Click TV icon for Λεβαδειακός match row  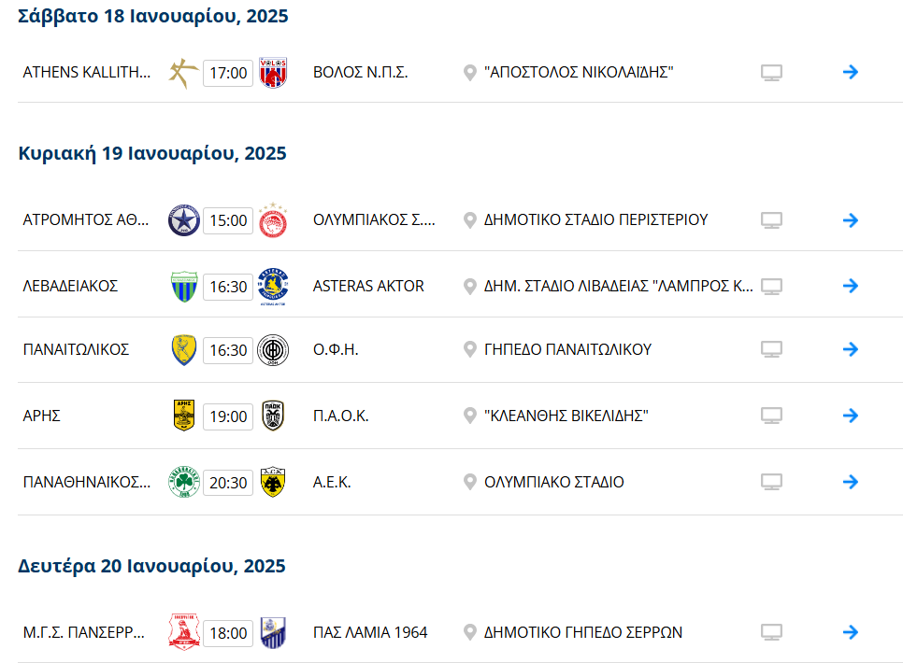point(771,286)
